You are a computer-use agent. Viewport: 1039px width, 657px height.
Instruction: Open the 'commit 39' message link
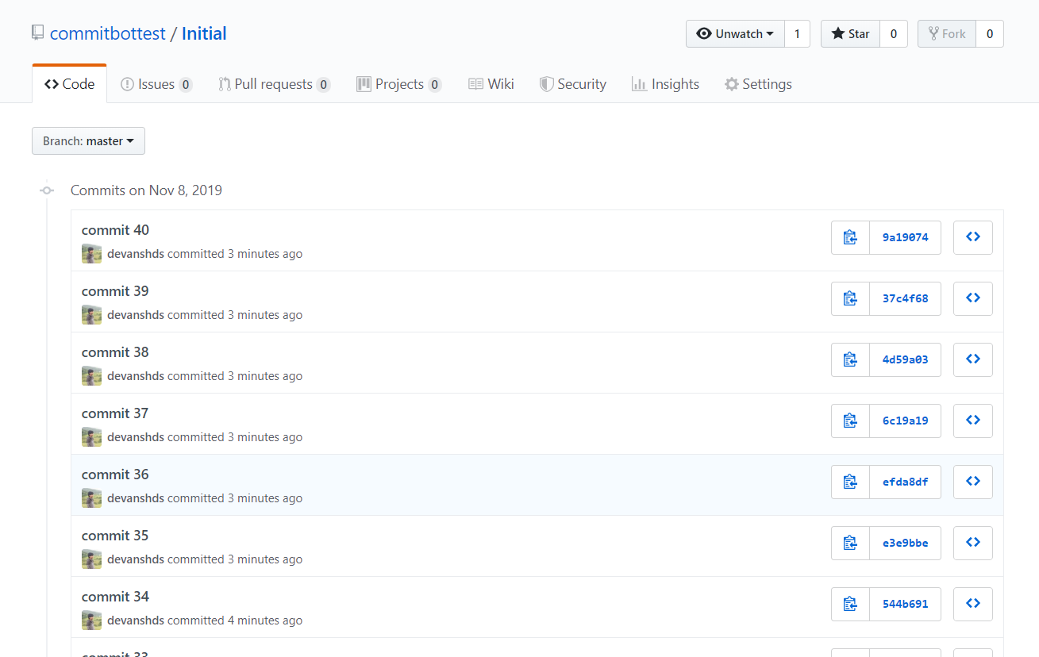click(115, 291)
